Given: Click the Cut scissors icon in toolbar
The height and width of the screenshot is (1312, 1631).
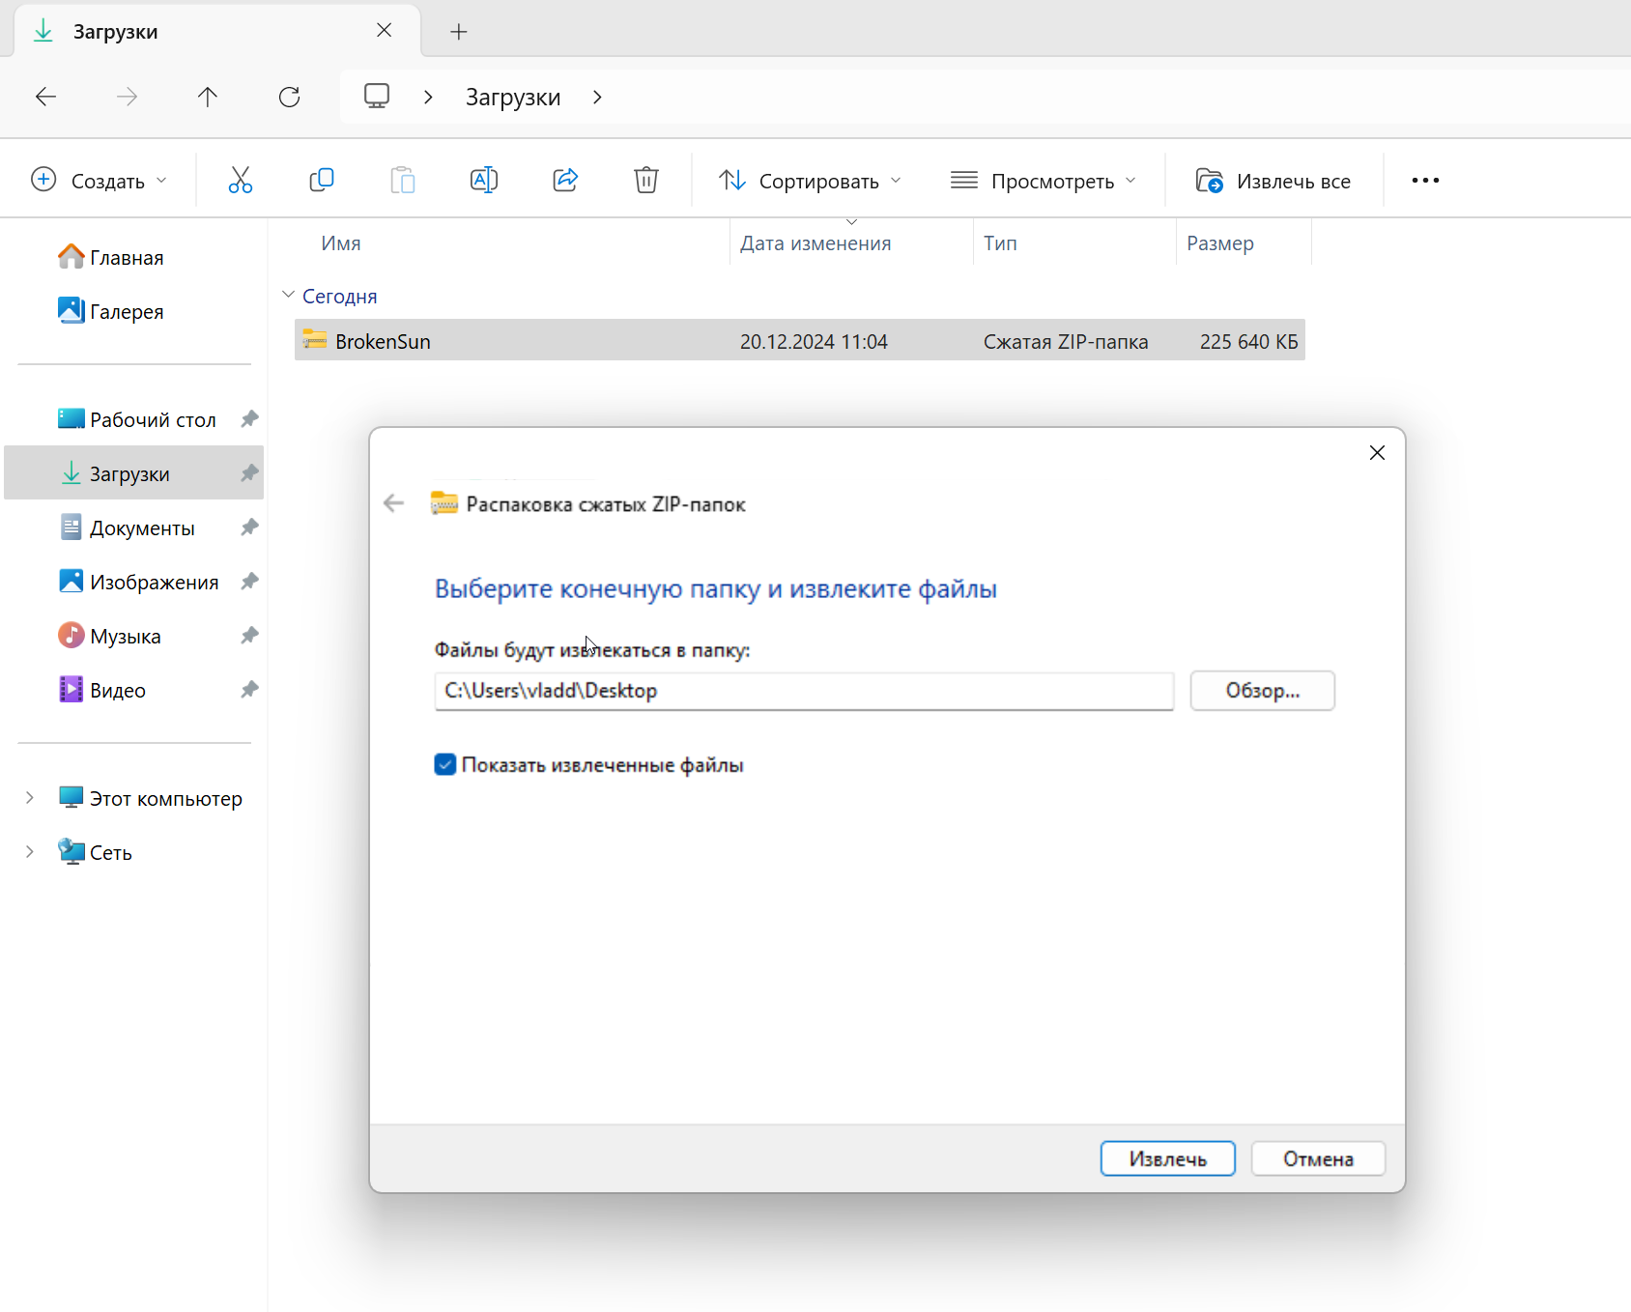Looking at the screenshot, I should pyautogui.click(x=241, y=181).
